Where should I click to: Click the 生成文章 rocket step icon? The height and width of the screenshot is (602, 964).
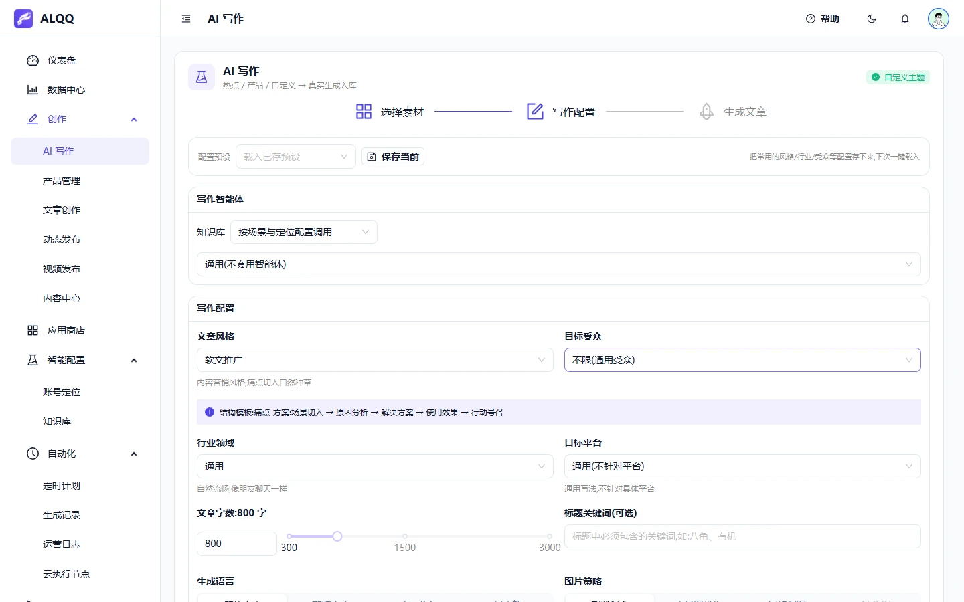(706, 112)
